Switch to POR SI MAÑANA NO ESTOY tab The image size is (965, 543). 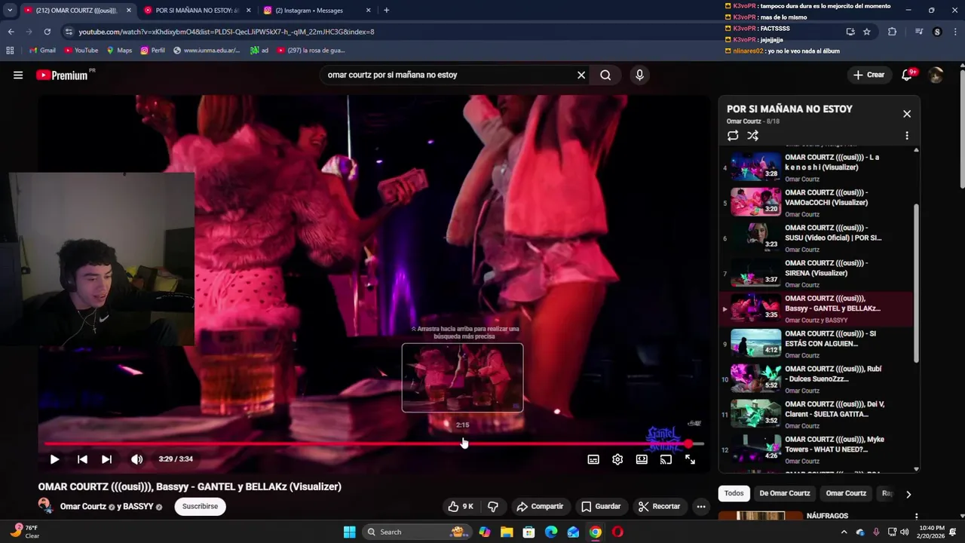click(197, 11)
